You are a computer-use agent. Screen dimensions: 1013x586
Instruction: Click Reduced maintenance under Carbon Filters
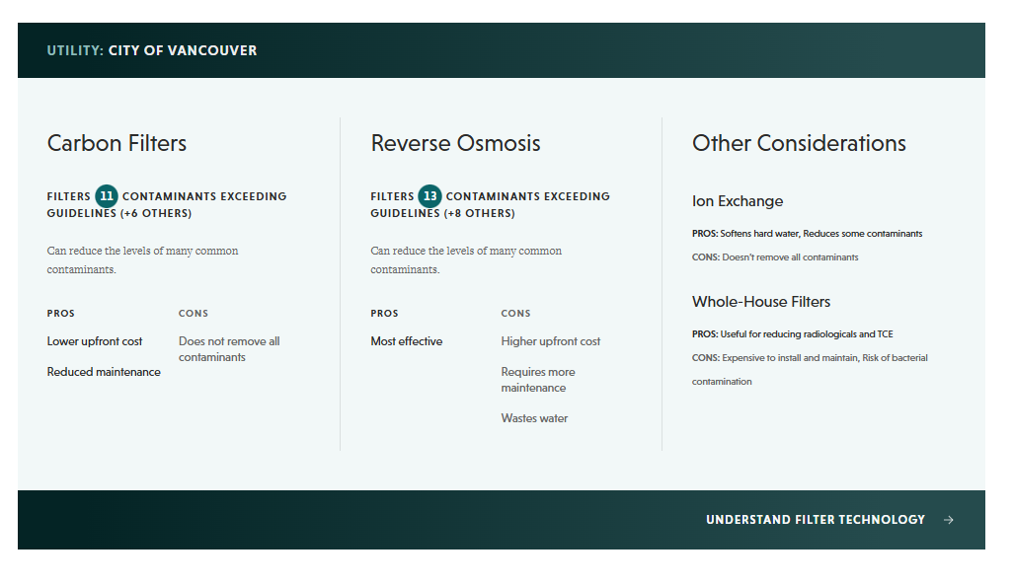click(x=104, y=372)
